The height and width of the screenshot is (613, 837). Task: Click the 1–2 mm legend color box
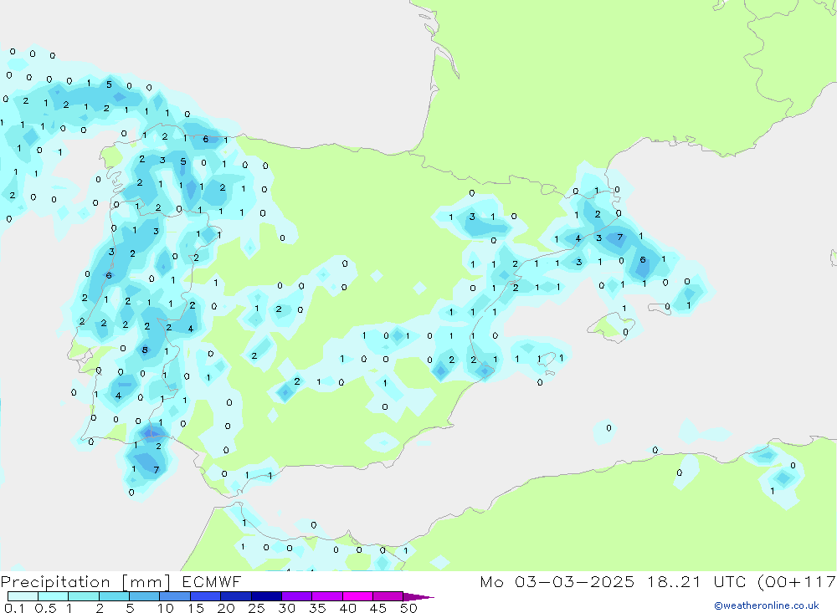click(84, 596)
